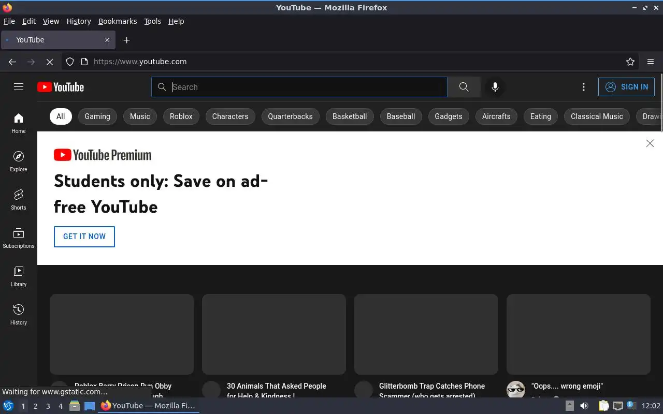Click the YouTube logo in the header
Screen dimensions: 663x414
click(x=61, y=87)
